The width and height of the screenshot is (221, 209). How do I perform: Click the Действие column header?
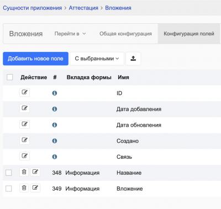(34, 77)
